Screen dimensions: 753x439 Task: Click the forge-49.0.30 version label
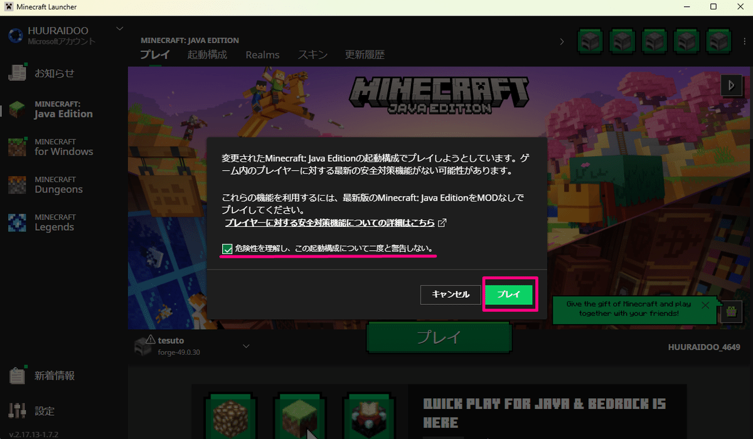[x=179, y=352]
